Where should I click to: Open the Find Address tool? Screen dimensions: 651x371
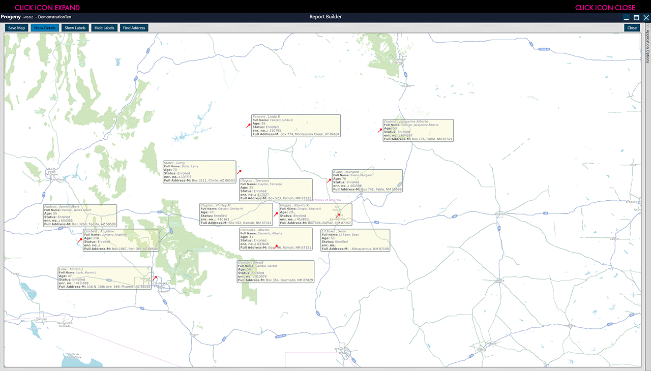click(134, 28)
